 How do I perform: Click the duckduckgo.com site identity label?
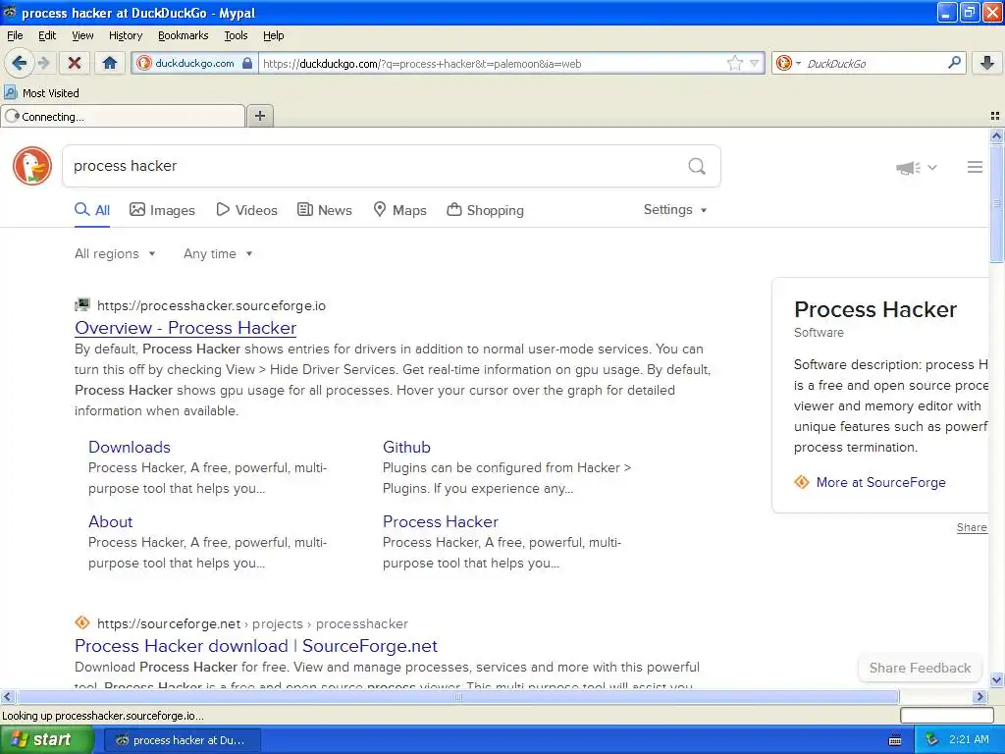[x=195, y=63]
